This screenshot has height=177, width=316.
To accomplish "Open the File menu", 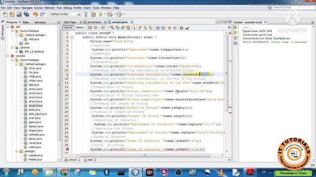I will 3,8.
